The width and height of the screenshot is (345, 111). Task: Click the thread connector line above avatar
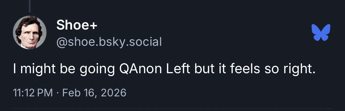(x=29, y=6)
